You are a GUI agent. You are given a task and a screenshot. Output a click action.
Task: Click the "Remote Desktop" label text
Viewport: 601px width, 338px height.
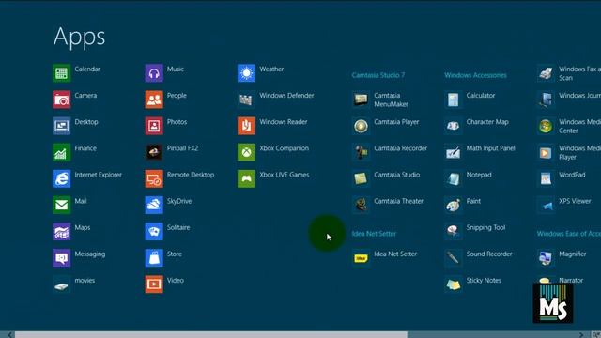click(191, 175)
